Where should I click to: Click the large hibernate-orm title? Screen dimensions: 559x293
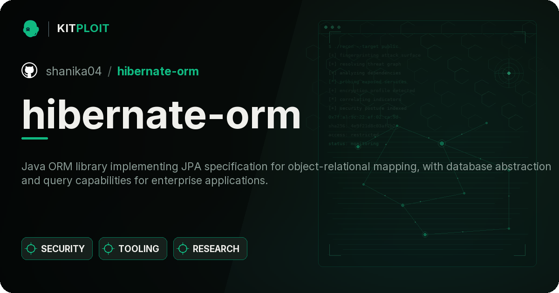click(161, 115)
